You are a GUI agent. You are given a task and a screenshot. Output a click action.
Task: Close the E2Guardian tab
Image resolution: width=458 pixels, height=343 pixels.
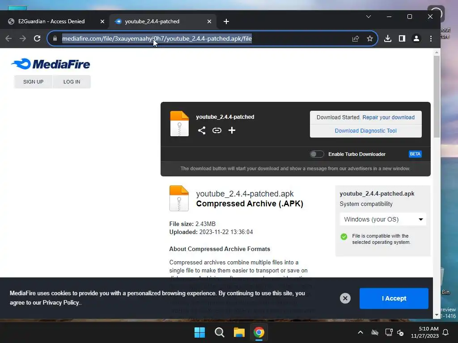point(102,21)
